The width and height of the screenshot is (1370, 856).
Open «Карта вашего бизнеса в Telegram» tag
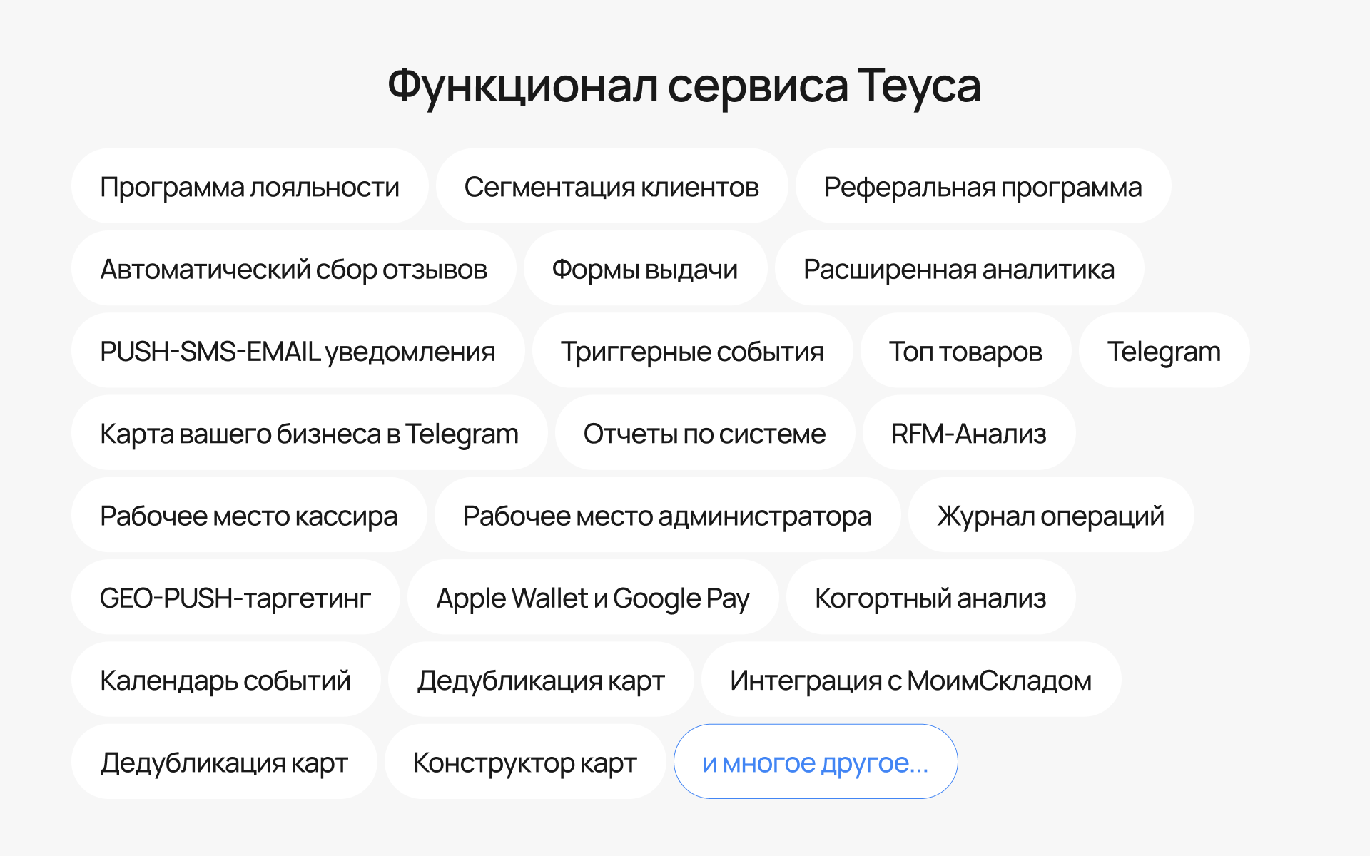[x=310, y=432]
